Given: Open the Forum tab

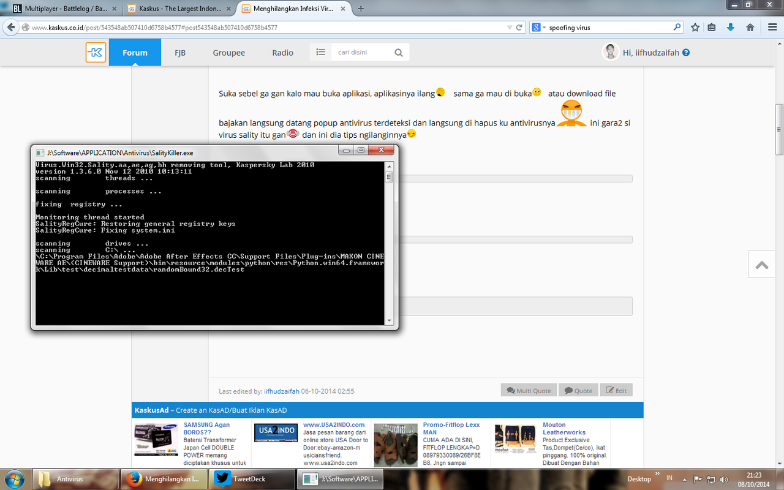Looking at the screenshot, I should (x=135, y=53).
